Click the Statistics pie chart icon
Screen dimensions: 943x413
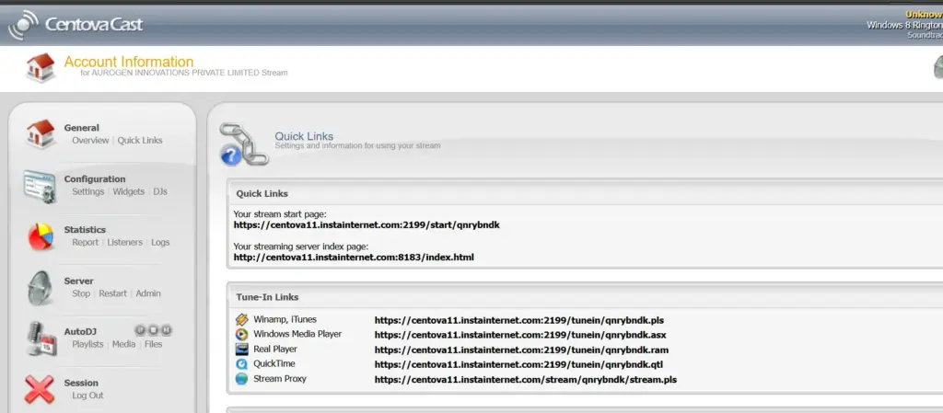tap(41, 236)
